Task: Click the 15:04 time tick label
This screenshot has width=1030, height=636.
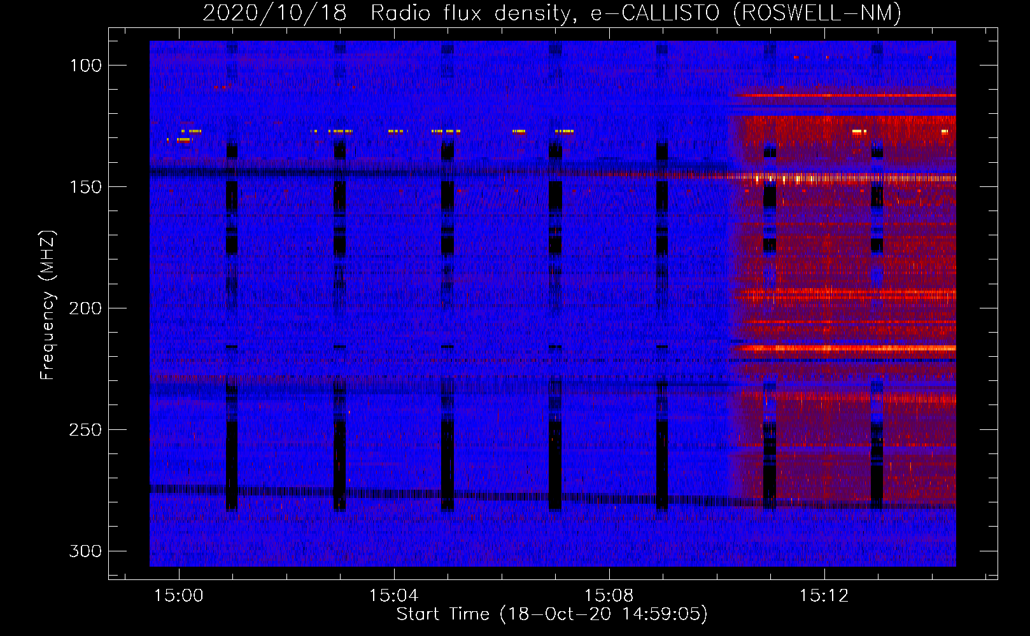Action: (x=394, y=596)
